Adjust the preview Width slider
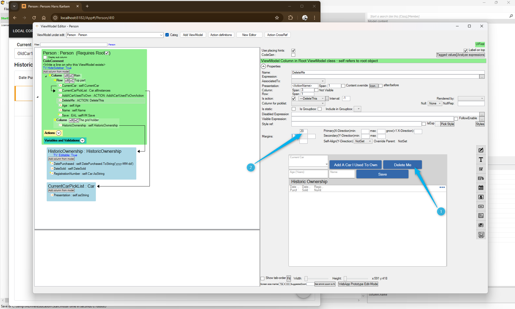515x309 pixels. click(306, 278)
